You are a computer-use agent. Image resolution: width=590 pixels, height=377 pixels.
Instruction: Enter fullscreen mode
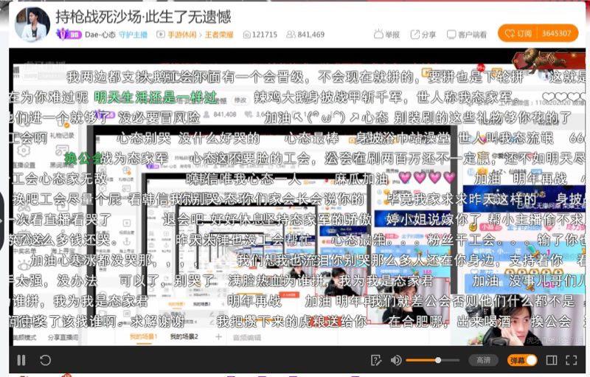[x=572, y=360]
